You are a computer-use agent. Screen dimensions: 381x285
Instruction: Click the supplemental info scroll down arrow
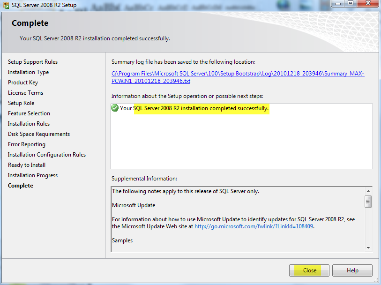[368, 248]
